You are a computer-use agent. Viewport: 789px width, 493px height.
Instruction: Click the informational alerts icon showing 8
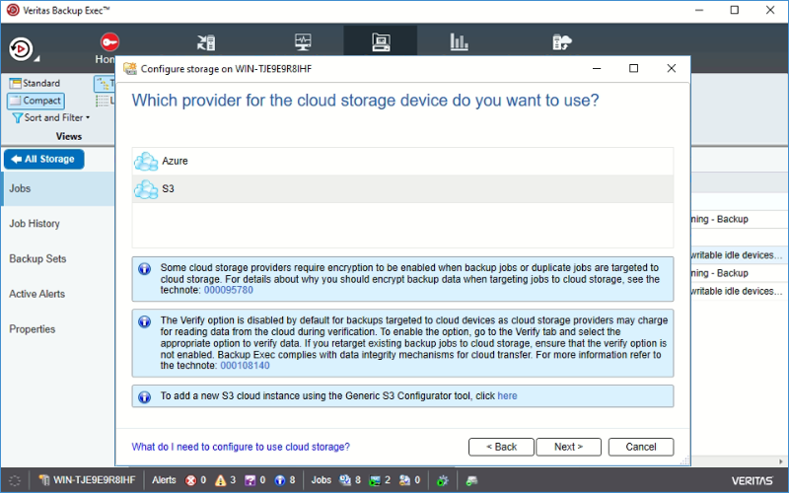tap(280, 480)
